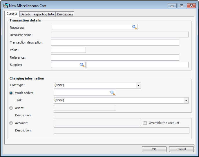Click the Cost type (None) value
199x157 pixels.
[x=59, y=85]
